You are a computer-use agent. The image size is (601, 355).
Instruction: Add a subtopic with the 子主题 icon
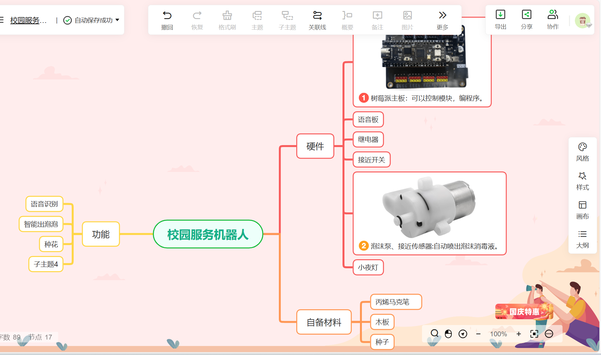coord(287,20)
